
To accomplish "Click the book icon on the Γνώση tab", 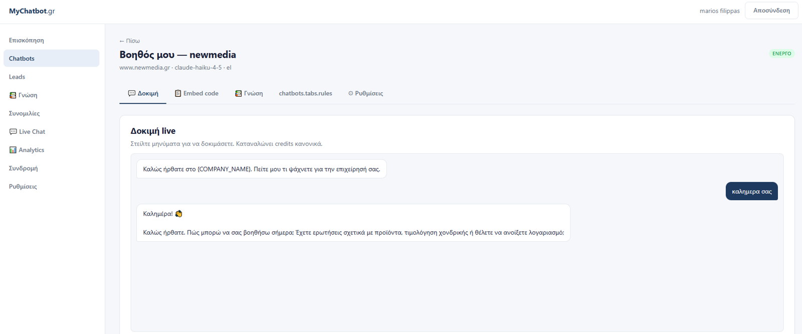I will (x=238, y=93).
